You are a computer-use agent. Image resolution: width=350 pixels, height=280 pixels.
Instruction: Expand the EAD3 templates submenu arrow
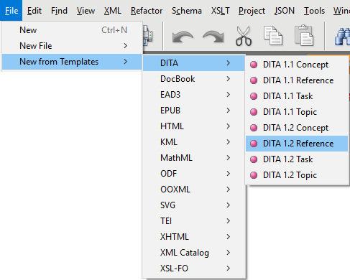(229, 95)
